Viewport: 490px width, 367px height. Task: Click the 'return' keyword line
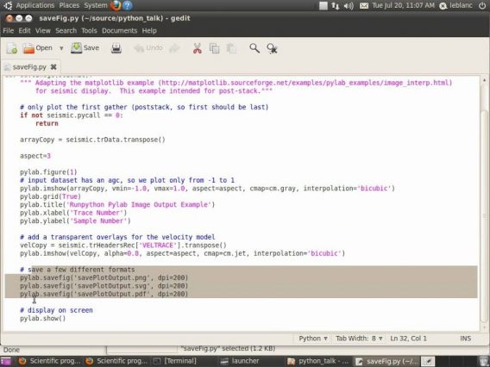47,123
